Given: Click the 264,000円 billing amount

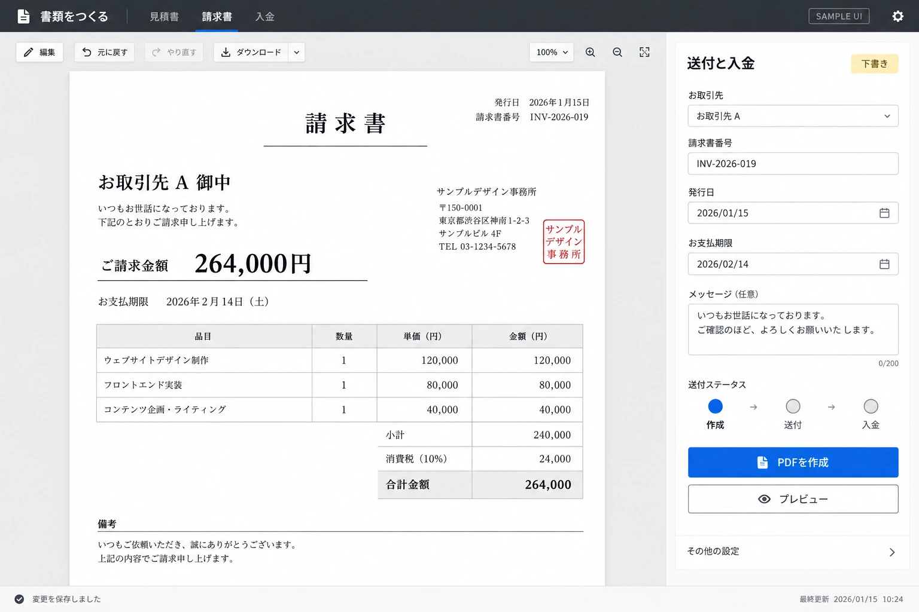Looking at the screenshot, I should (x=253, y=264).
